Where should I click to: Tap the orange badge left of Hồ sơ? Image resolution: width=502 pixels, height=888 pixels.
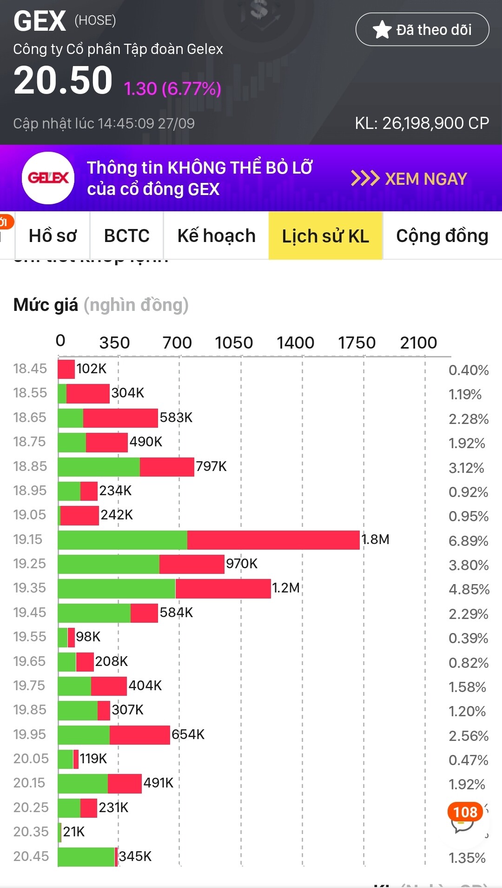click(5, 222)
